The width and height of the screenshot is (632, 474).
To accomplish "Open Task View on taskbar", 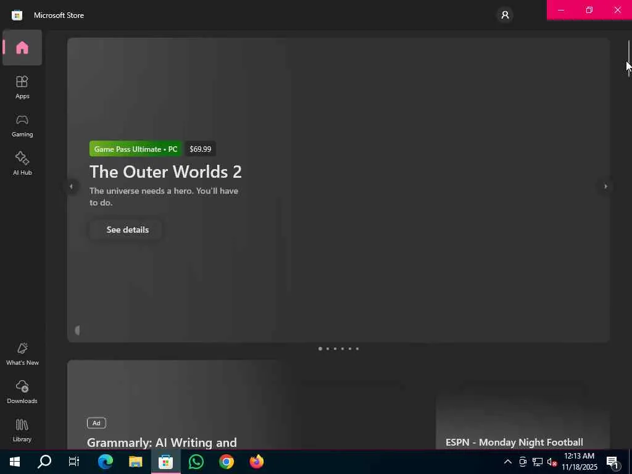I will 74,462.
